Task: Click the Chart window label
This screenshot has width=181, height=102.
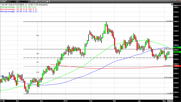Action: 4,2
